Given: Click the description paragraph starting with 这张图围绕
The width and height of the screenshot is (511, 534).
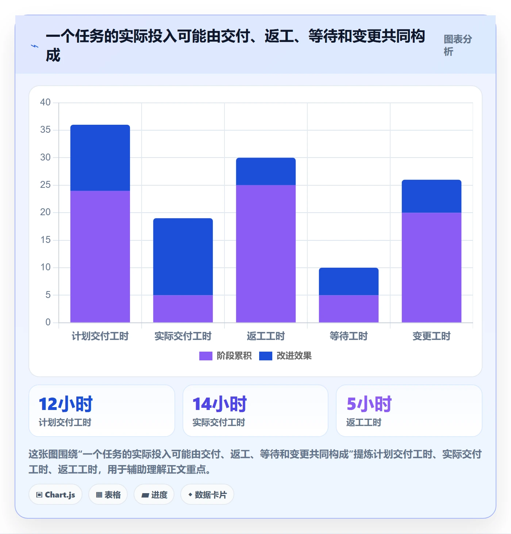Looking at the screenshot, I should pyautogui.click(x=255, y=461).
